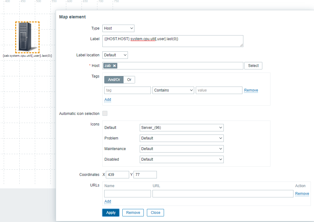
Task: Open the Contains tag operator dropdown
Action: pos(173,90)
